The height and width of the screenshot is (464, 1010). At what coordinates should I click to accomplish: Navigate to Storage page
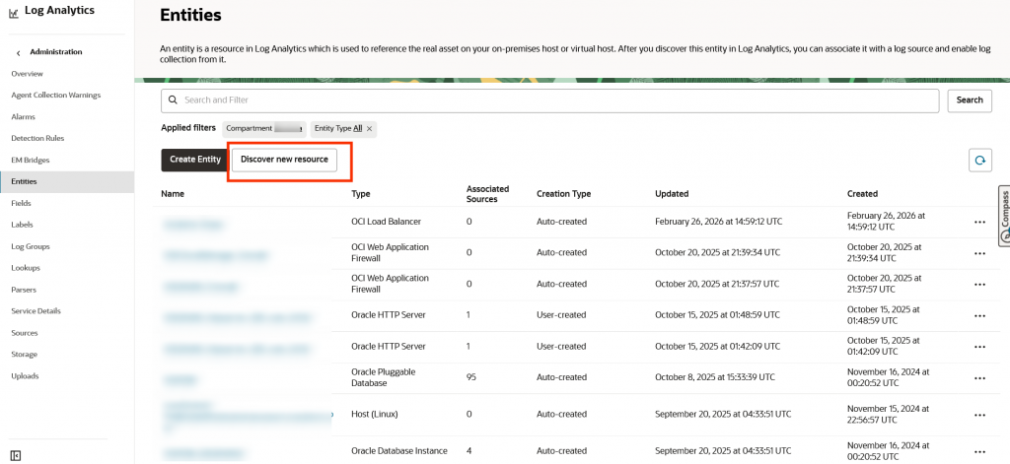[24, 354]
